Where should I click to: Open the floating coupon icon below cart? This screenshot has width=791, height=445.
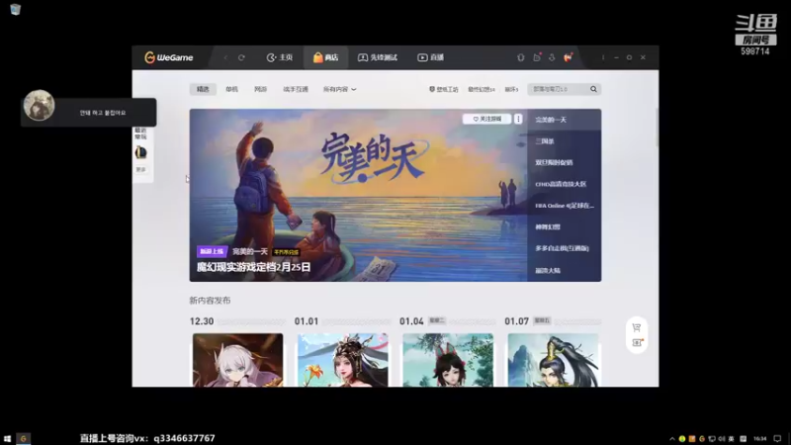click(x=637, y=342)
